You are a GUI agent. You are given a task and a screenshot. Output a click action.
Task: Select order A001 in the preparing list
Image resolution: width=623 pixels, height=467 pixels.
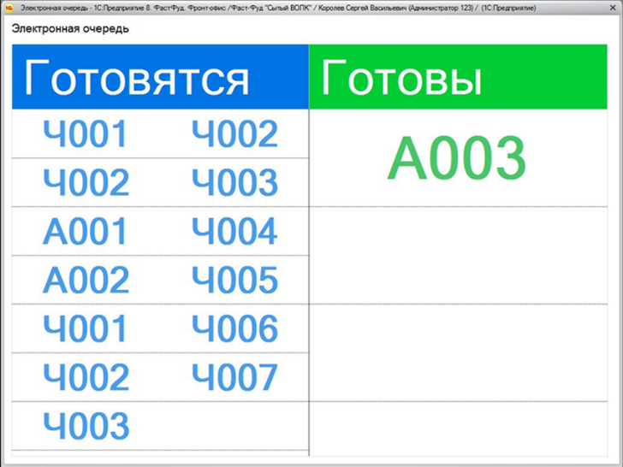86,232
